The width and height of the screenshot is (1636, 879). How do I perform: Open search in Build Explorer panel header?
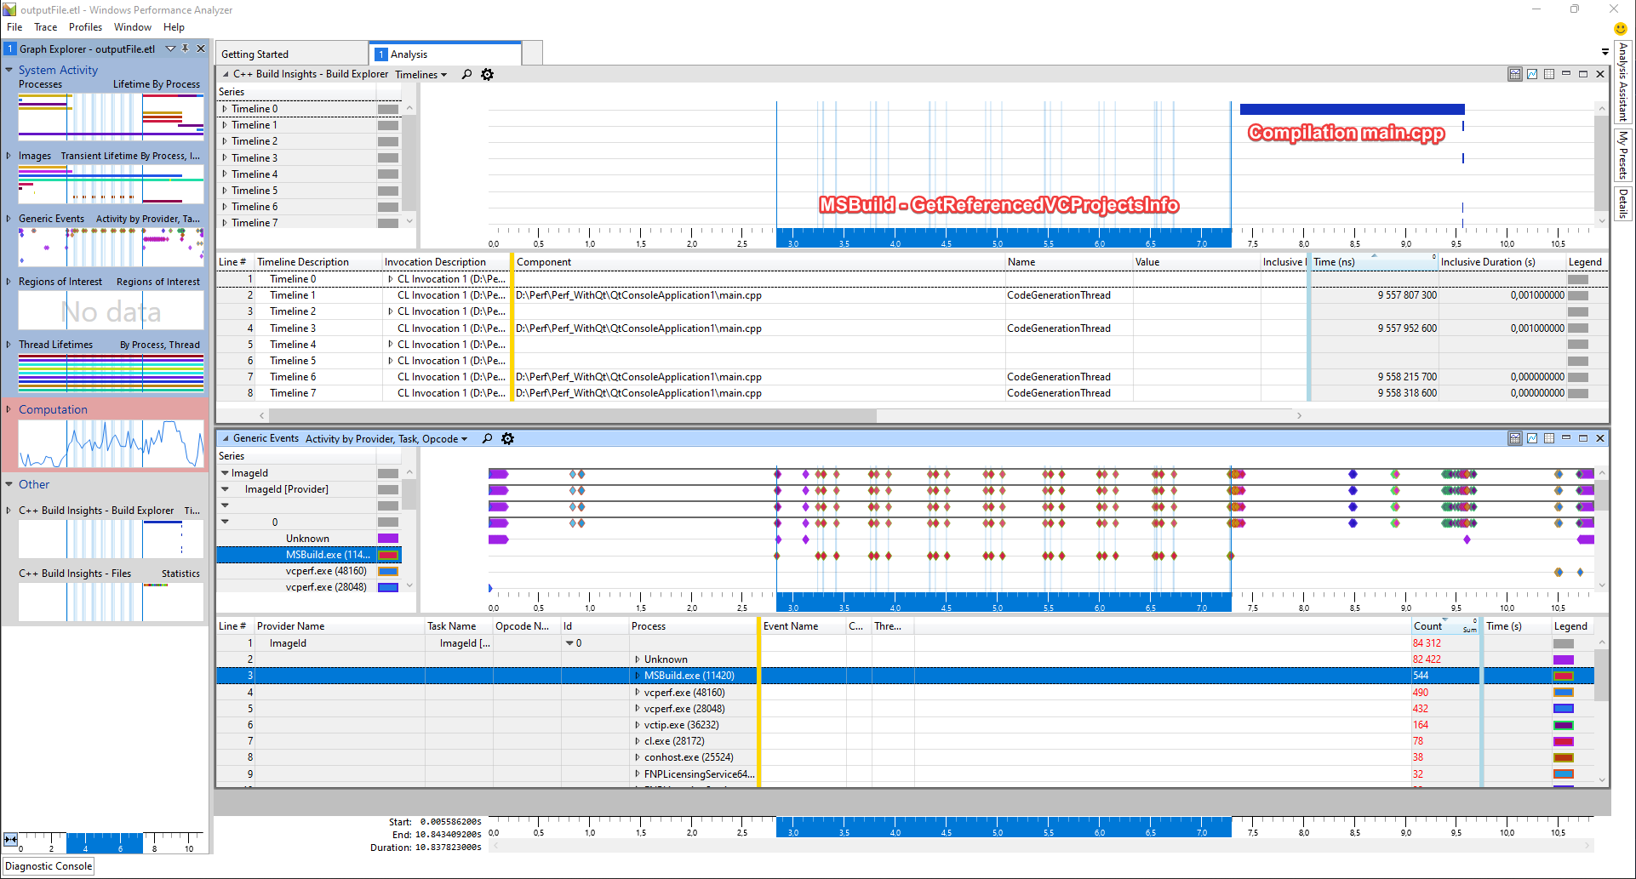466,74
